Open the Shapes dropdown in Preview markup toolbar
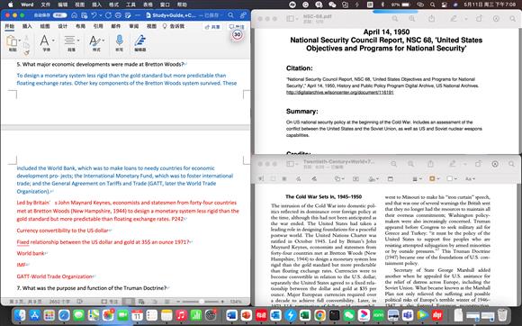The height and width of the screenshot is (326, 522). pos(339,179)
